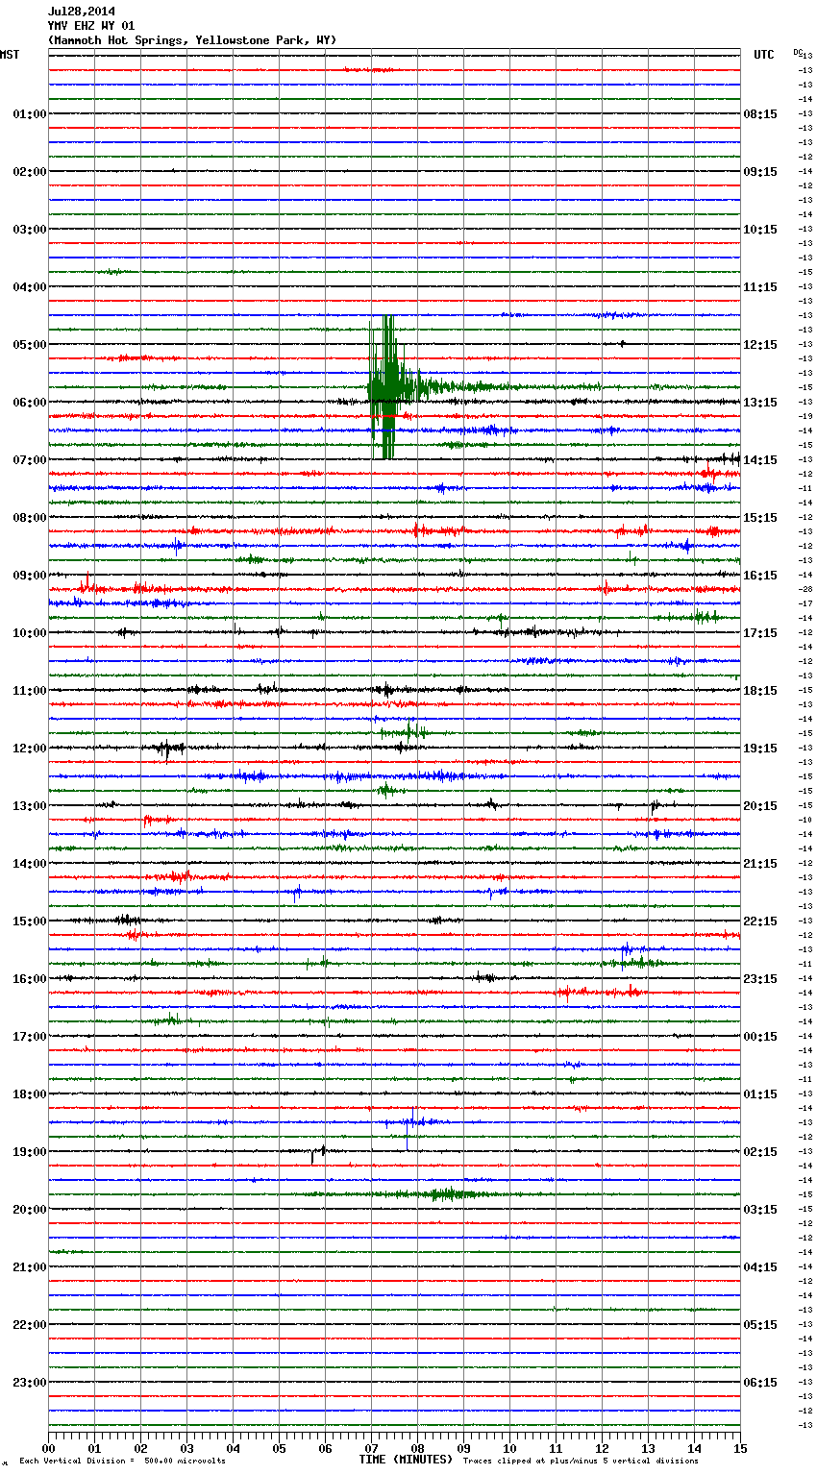This screenshot has height=1474, width=817.
Task: Select the 12:00 MST row label
Action: click(30, 749)
